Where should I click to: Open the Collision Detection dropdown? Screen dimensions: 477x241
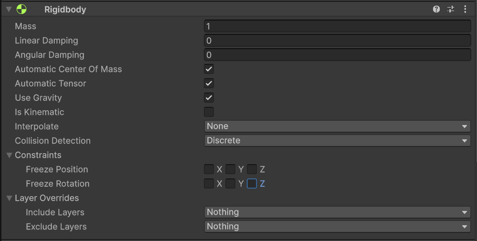337,141
